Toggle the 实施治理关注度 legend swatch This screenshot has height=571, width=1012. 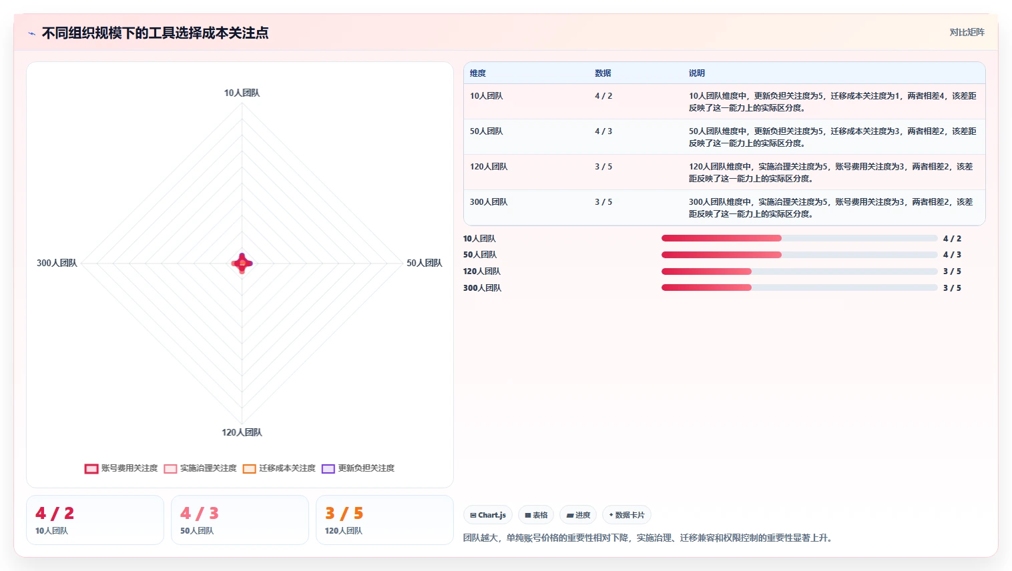tap(170, 468)
